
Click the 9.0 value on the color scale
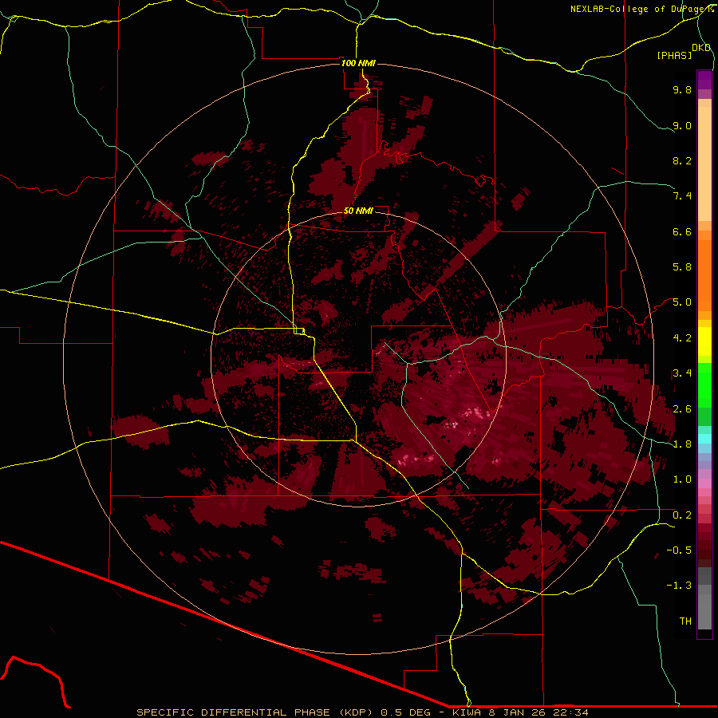click(x=682, y=125)
